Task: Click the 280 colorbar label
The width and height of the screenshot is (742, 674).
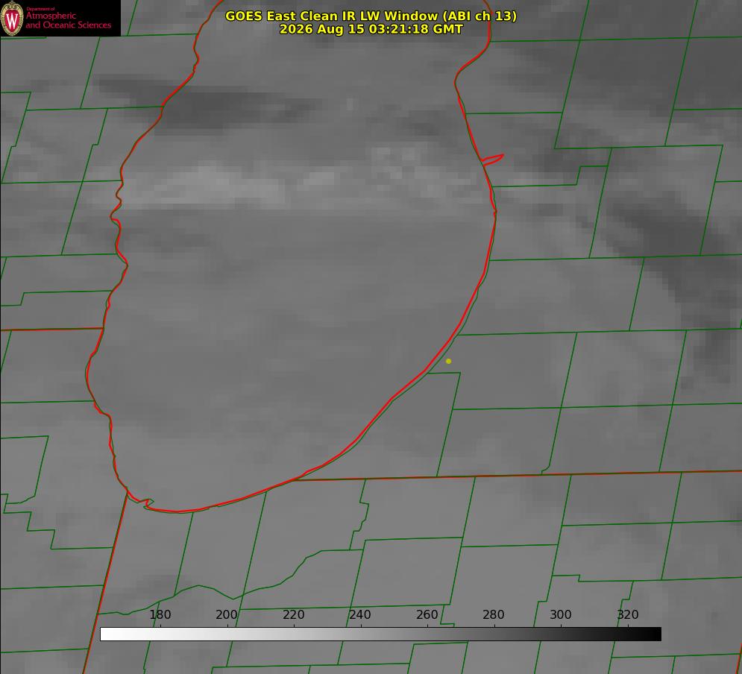Action: tap(494, 614)
